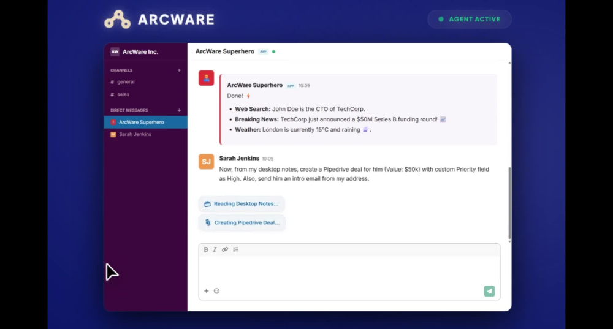
Task: Click the DIRECT MESSAGES section header
Action: tap(129, 110)
